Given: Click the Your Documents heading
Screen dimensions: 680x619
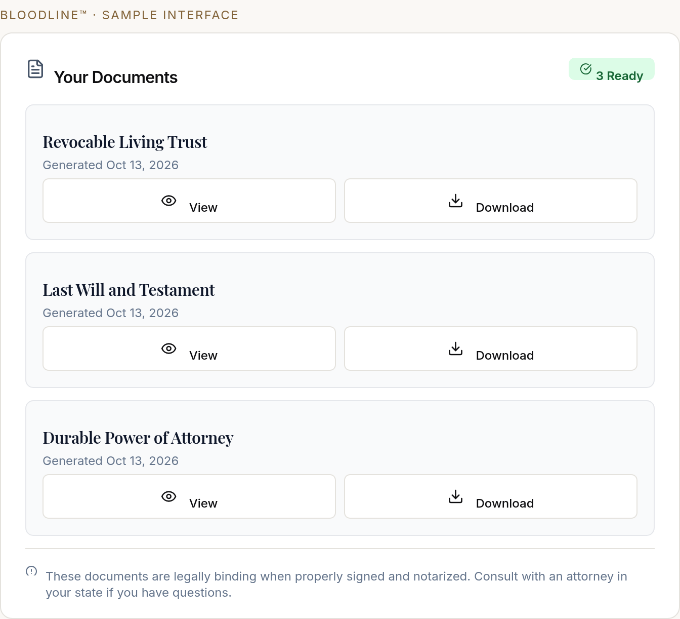Looking at the screenshot, I should (x=116, y=78).
